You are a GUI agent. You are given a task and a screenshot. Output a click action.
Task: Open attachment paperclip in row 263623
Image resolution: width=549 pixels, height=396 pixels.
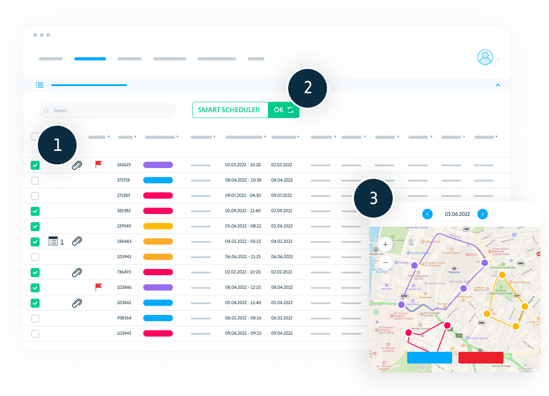[77, 165]
